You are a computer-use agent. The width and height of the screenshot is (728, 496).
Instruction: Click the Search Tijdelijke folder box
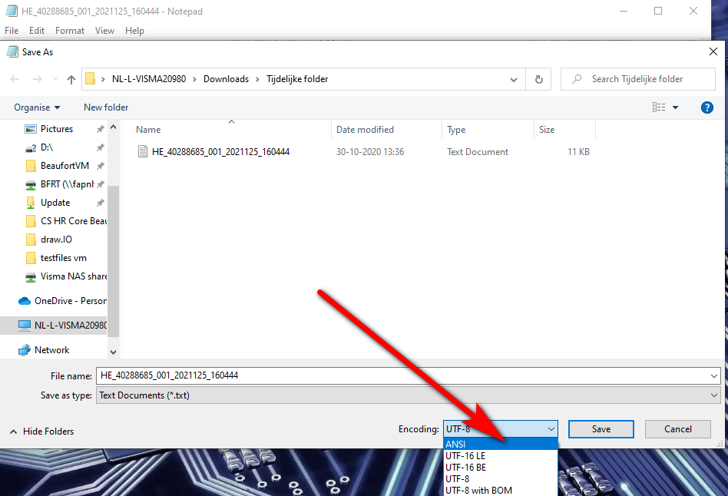(638, 79)
